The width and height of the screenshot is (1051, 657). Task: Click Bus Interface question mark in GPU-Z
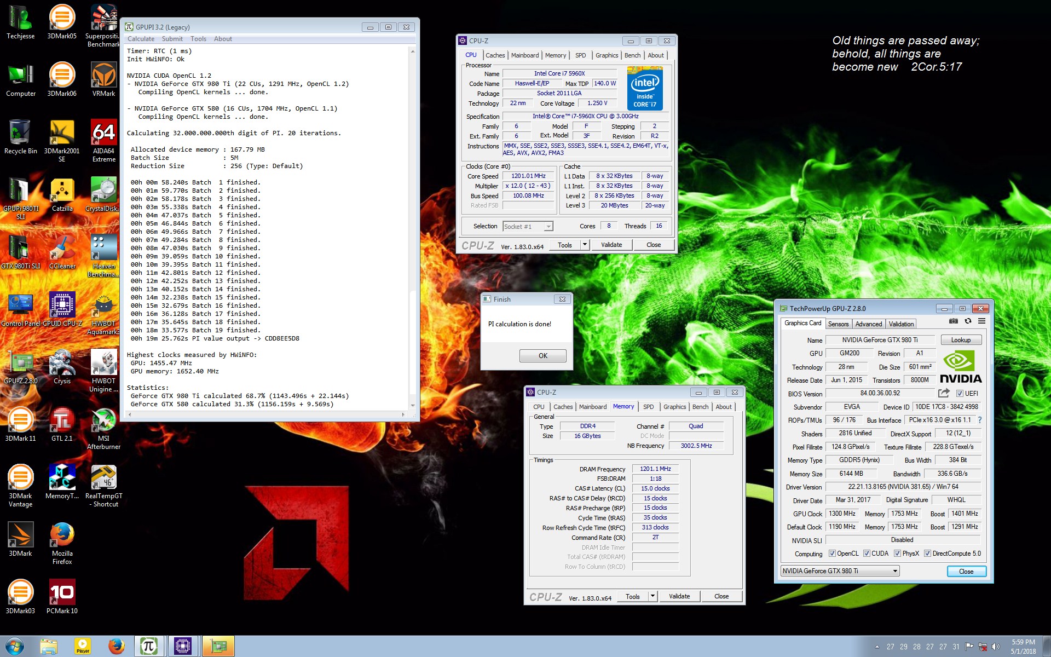[980, 420]
